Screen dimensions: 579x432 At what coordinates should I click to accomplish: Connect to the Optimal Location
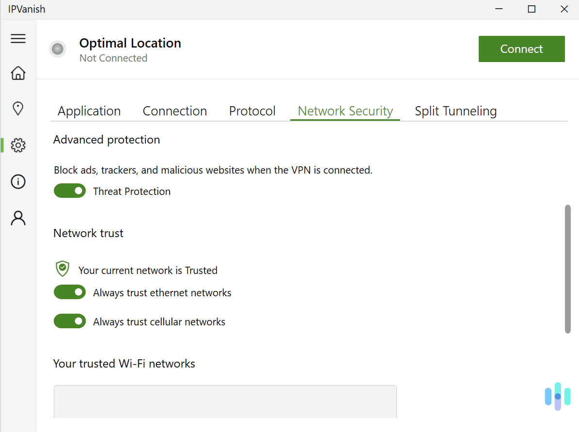[521, 48]
